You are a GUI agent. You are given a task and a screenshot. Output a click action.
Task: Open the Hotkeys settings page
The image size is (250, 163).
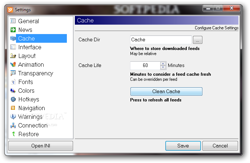click(x=29, y=100)
